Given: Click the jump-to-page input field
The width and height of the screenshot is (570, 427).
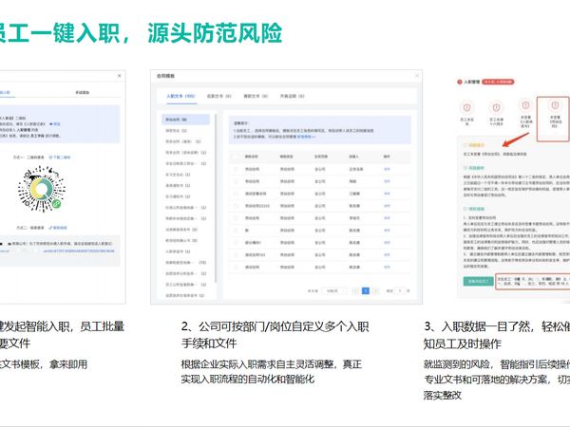Looking at the screenshot, I should coord(400,291).
